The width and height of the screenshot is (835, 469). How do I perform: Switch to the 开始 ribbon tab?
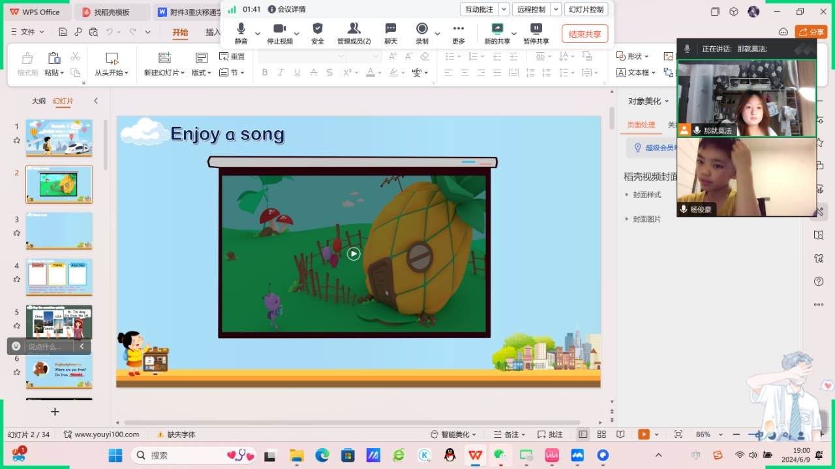[x=180, y=32]
